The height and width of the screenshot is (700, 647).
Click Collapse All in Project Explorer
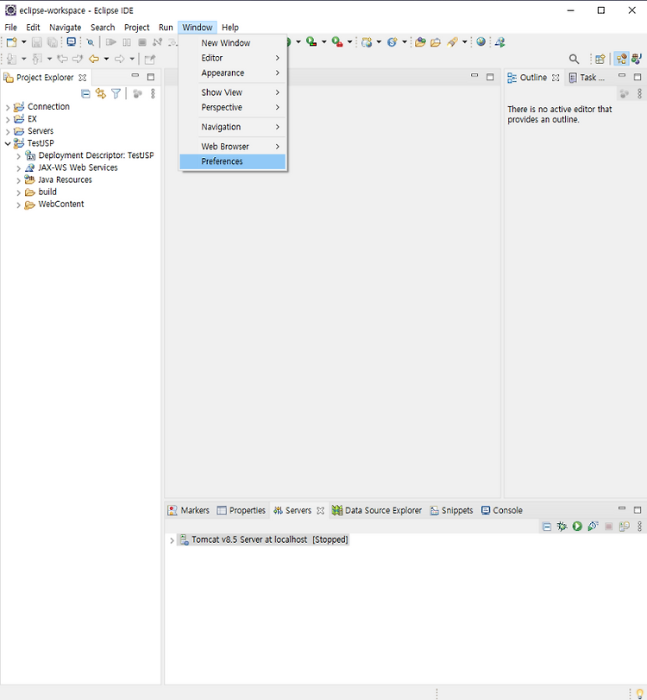(85, 93)
